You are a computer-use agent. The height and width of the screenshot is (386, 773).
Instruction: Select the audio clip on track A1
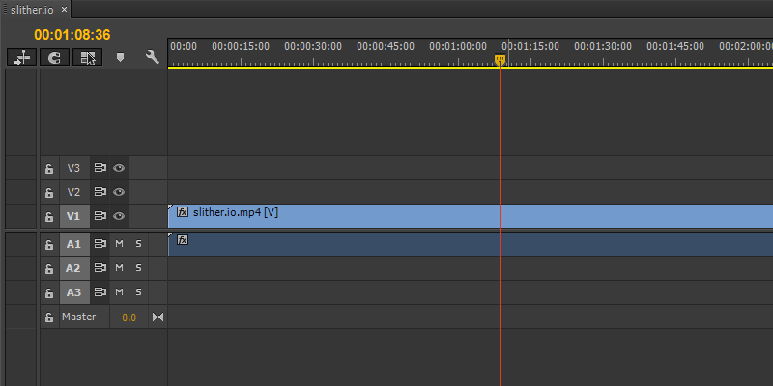pos(471,244)
